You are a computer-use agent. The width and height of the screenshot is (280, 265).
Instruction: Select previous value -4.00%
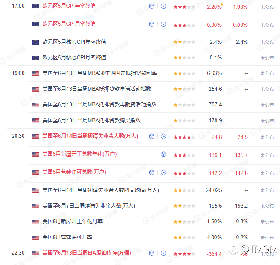[x=214, y=238]
